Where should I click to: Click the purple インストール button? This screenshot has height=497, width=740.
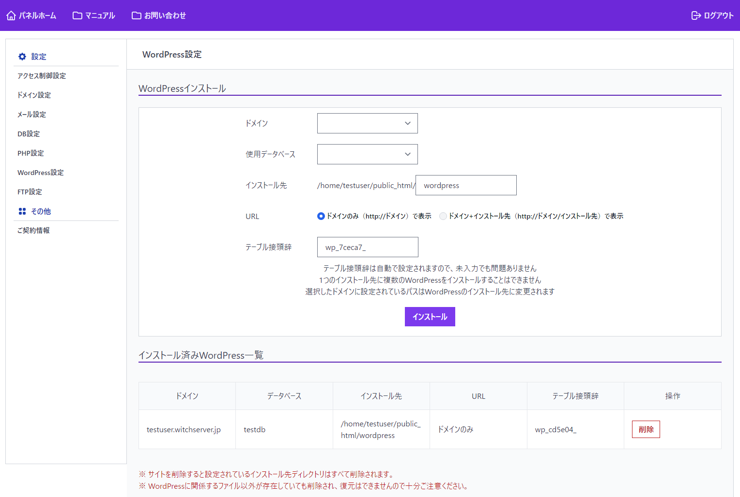[430, 317]
